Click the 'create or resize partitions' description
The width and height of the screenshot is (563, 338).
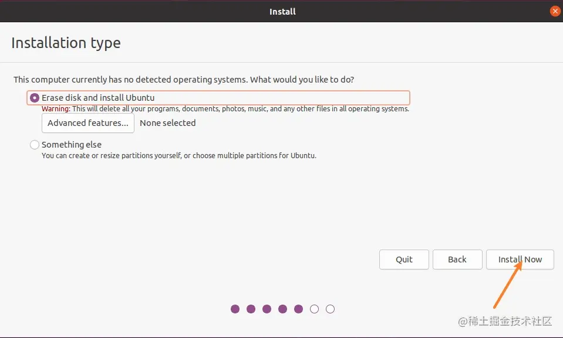click(x=179, y=156)
